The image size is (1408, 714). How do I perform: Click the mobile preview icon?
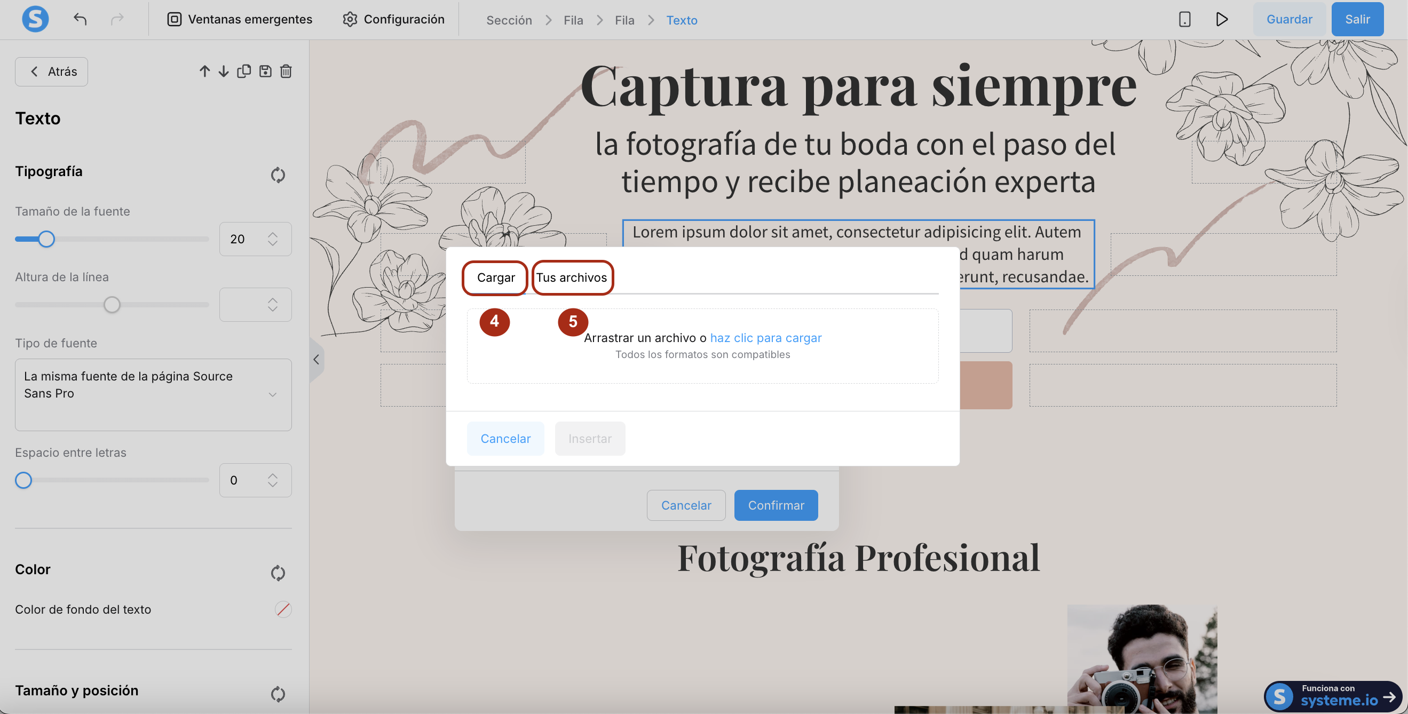(x=1184, y=20)
